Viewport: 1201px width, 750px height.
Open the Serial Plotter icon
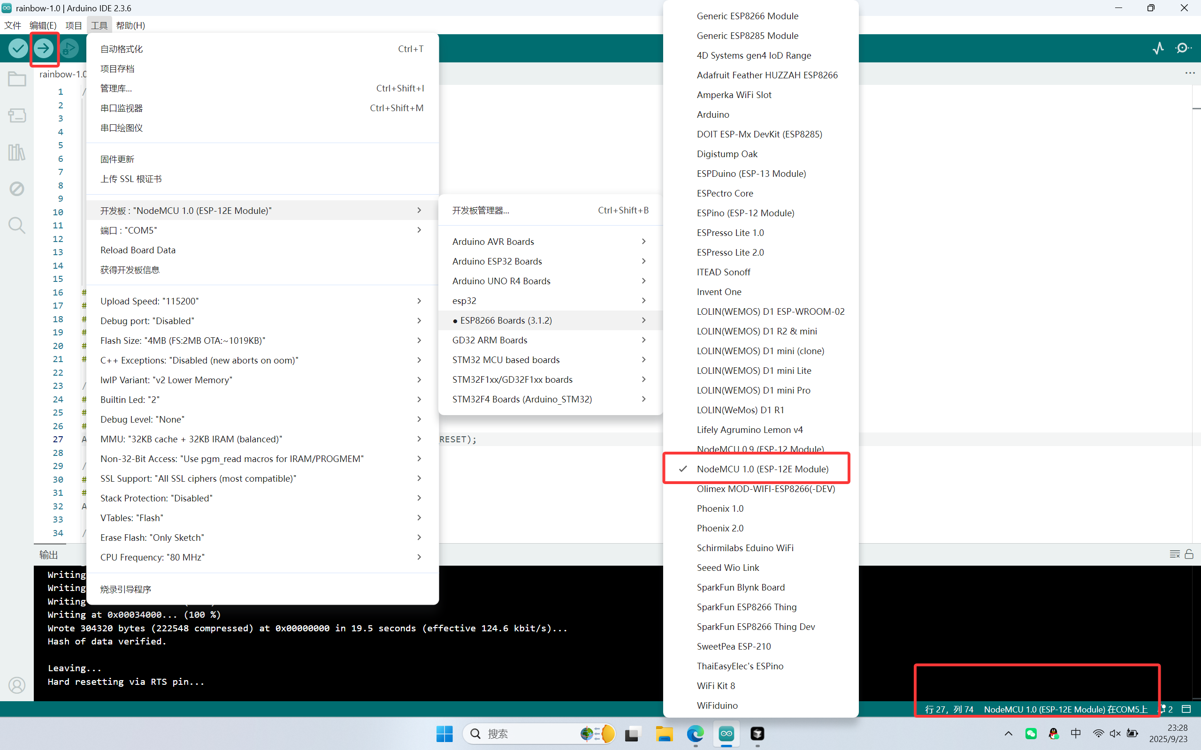(x=1158, y=48)
